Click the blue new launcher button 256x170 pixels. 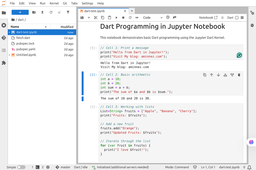click(x=20, y=12)
